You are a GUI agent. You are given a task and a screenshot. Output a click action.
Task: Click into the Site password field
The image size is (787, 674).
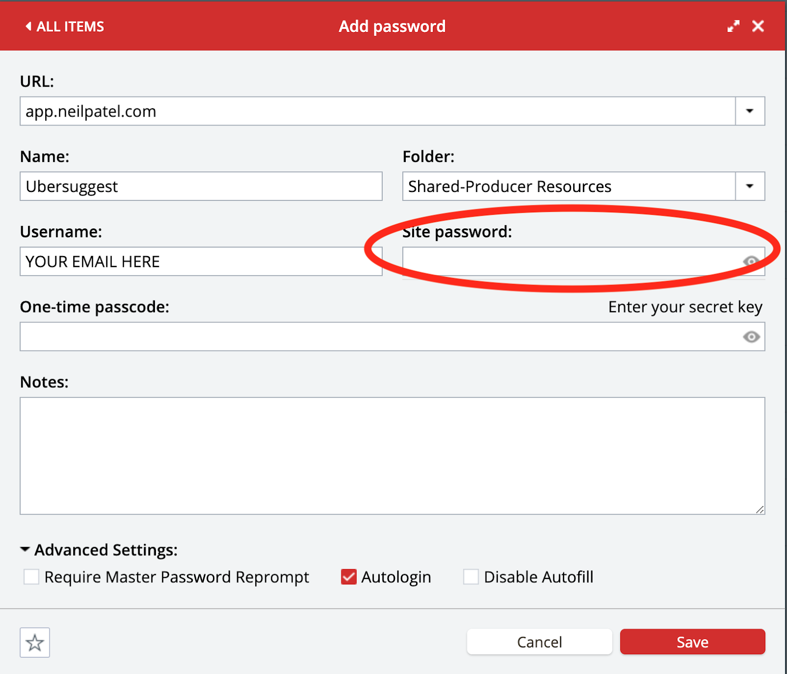(571, 261)
